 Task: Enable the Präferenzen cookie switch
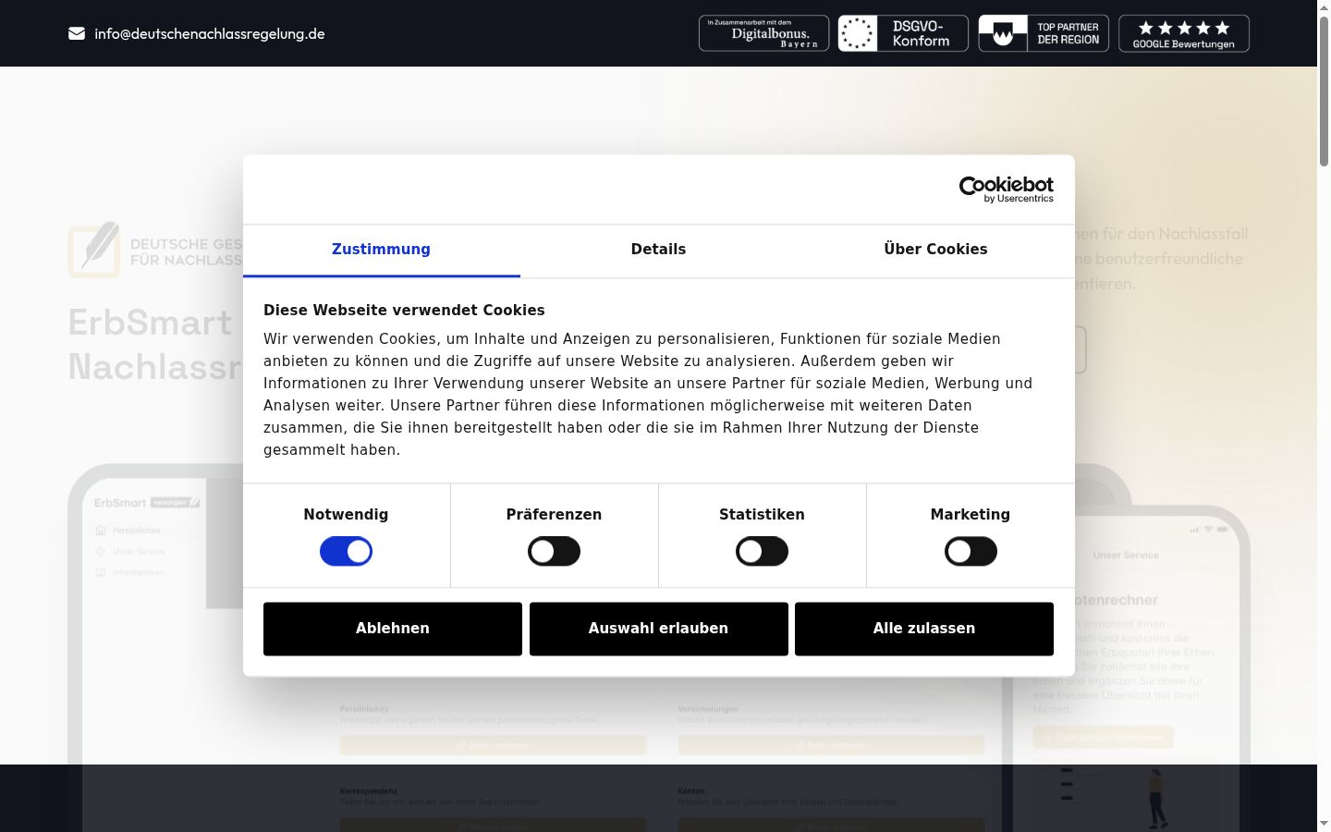point(554,552)
